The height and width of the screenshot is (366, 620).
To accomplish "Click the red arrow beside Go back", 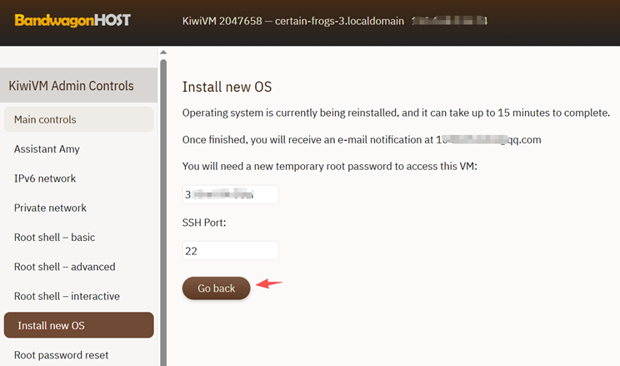I will (270, 284).
